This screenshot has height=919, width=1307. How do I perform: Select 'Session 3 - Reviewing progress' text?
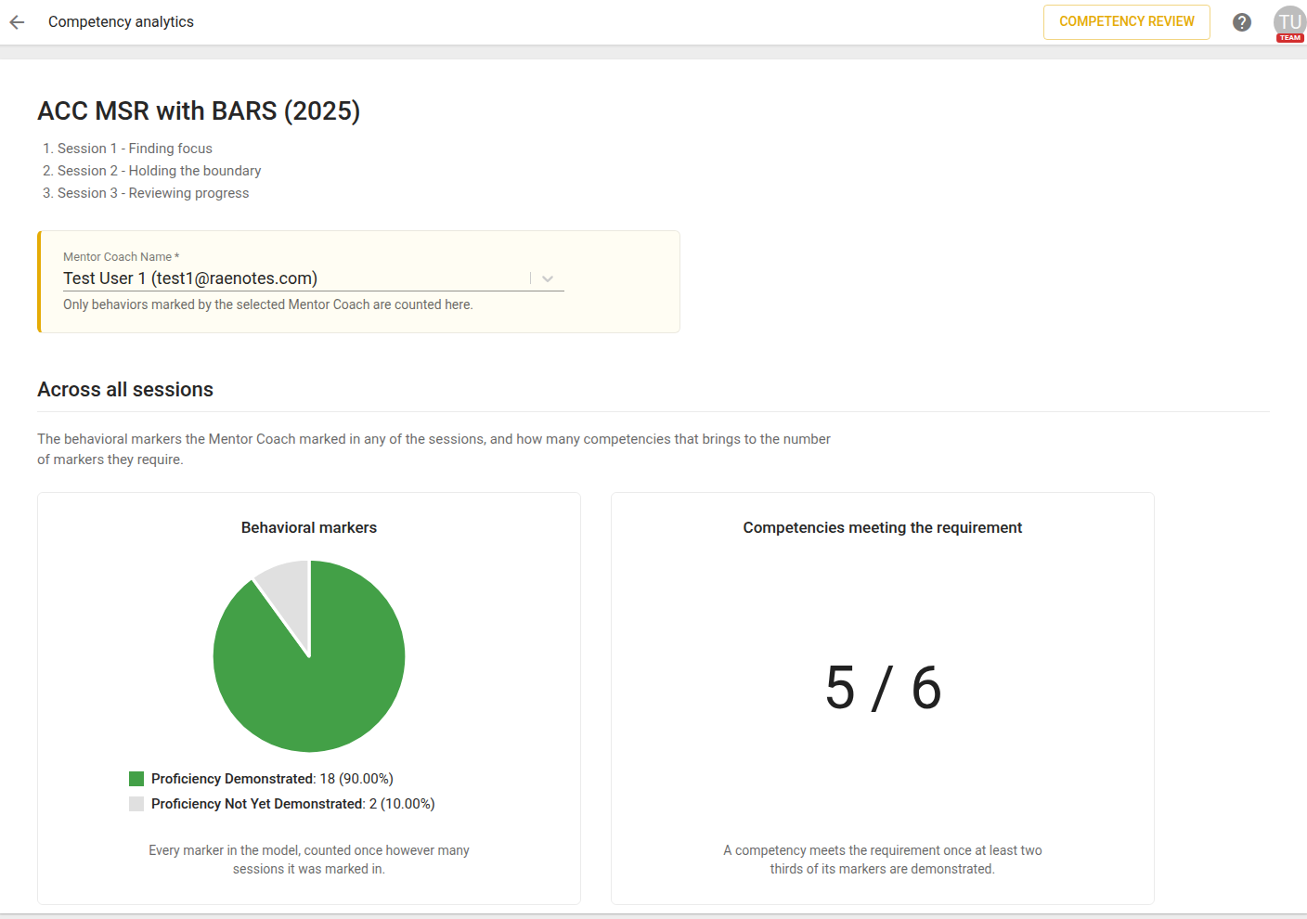pos(153,193)
